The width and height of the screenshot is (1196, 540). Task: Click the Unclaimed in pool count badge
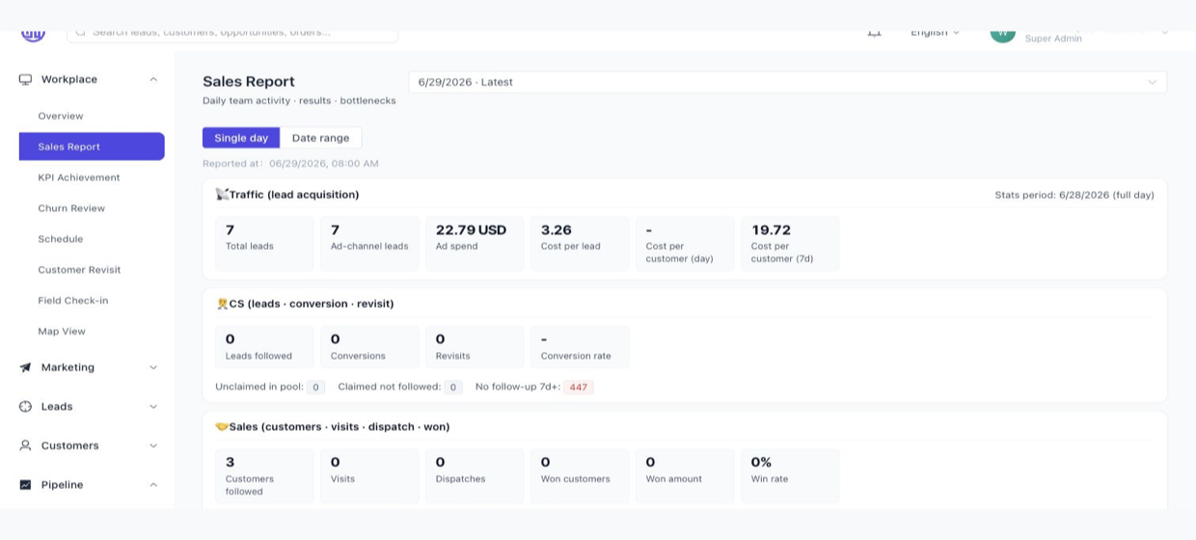pyautogui.click(x=315, y=388)
